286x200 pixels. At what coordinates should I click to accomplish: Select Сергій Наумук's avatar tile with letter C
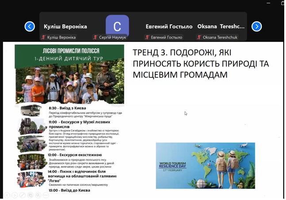(x=117, y=26)
